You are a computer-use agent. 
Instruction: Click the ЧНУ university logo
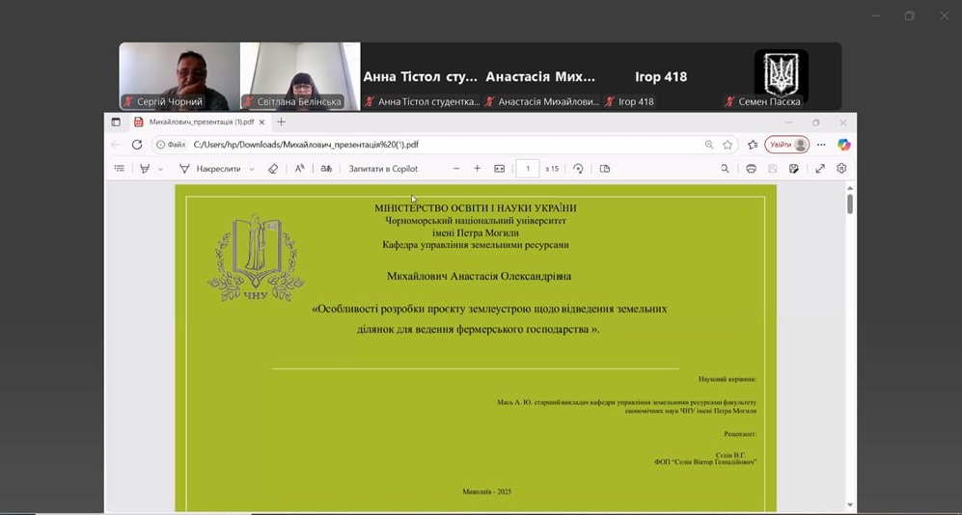pos(256,257)
